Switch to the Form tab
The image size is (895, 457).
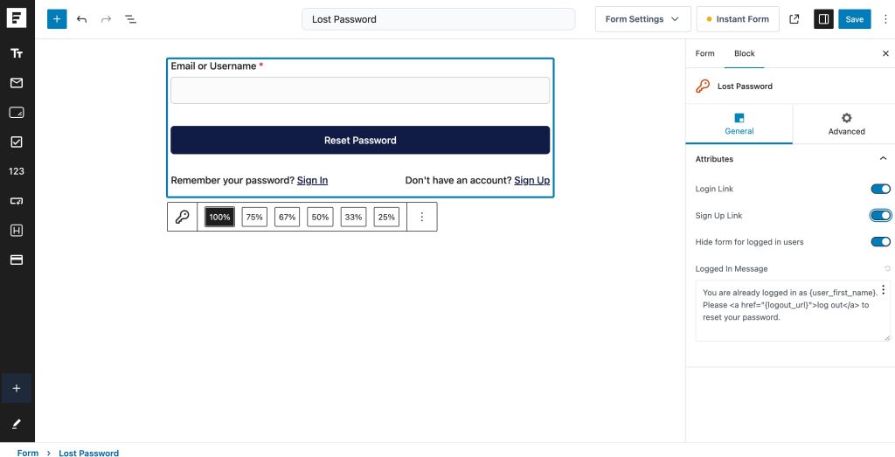click(705, 53)
